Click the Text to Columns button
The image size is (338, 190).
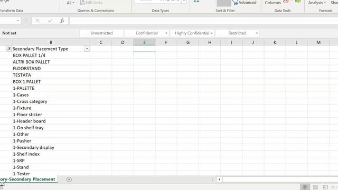point(273,3)
